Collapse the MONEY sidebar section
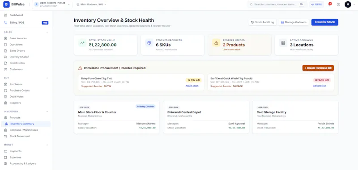This screenshot has height=170, width=358. (x=47, y=145)
